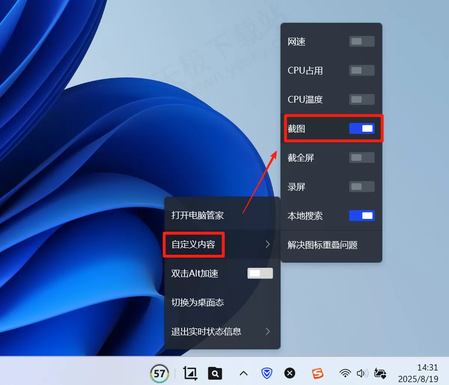Choose 切换为桌面态 menu item
The image size is (449, 385).
pyautogui.click(x=222, y=302)
